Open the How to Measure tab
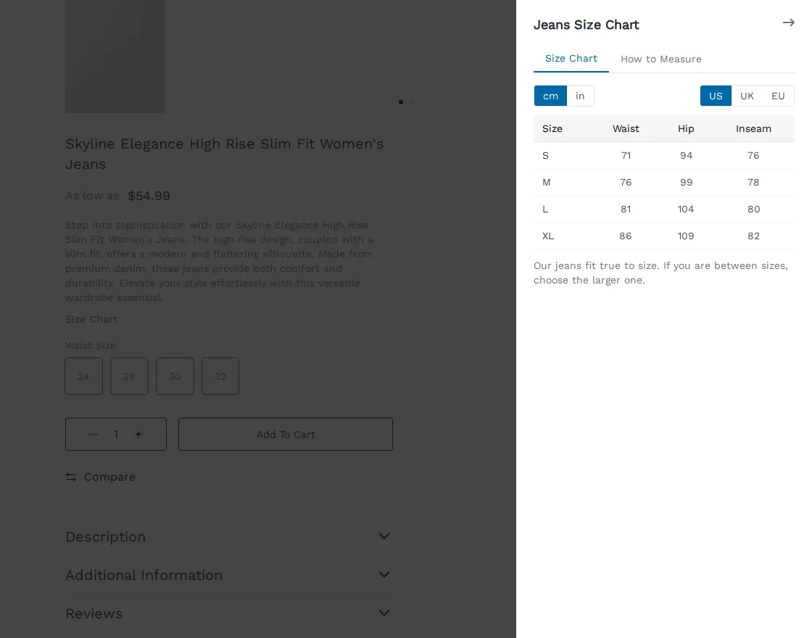The height and width of the screenshot is (638, 812). (660, 59)
